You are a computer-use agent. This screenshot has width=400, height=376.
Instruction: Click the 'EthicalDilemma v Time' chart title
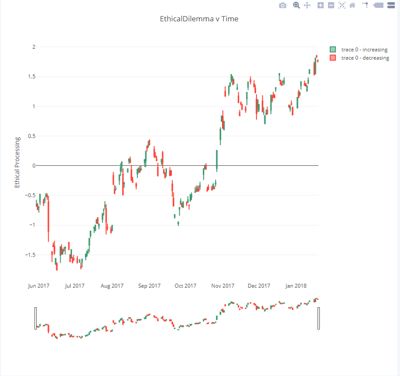click(199, 19)
